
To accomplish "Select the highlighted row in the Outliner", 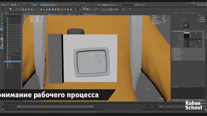I will click(13, 62).
